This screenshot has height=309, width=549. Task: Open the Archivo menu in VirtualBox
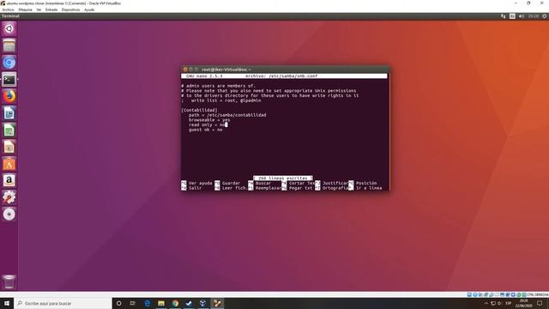click(x=8, y=9)
